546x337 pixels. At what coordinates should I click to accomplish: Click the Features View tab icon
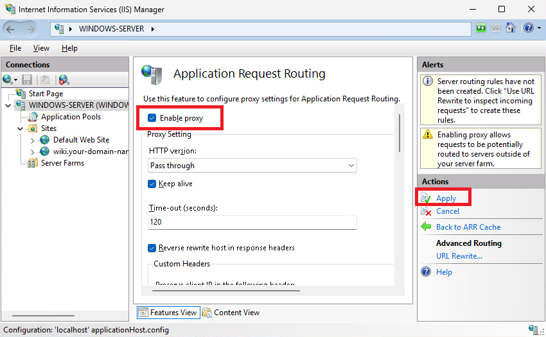point(143,313)
